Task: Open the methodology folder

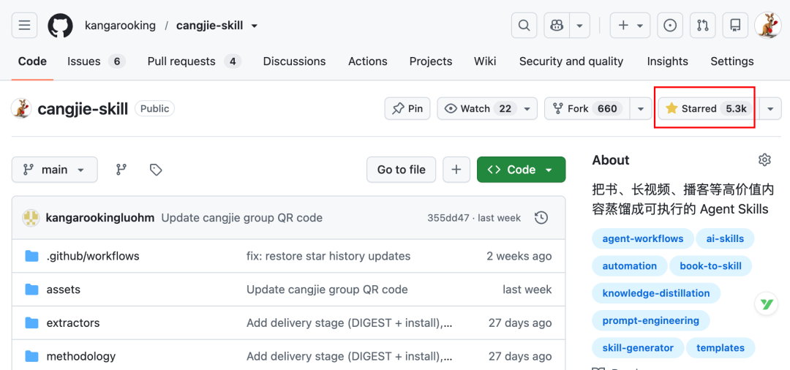Action: [x=81, y=356]
